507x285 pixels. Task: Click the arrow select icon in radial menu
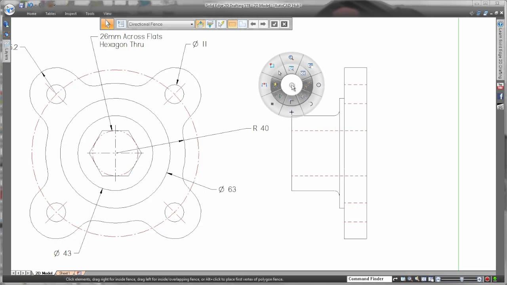click(x=280, y=73)
